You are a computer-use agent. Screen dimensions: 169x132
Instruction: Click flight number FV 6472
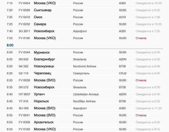pyautogui.click(x=24, y=17)
